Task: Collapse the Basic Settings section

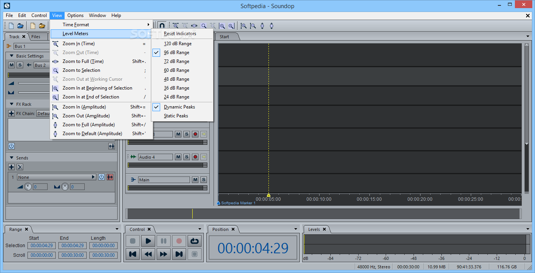Action: [12, 56]
